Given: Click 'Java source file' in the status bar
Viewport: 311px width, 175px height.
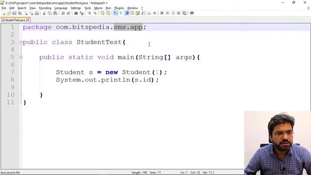Looking at the screenshot, I should [10, 173].
